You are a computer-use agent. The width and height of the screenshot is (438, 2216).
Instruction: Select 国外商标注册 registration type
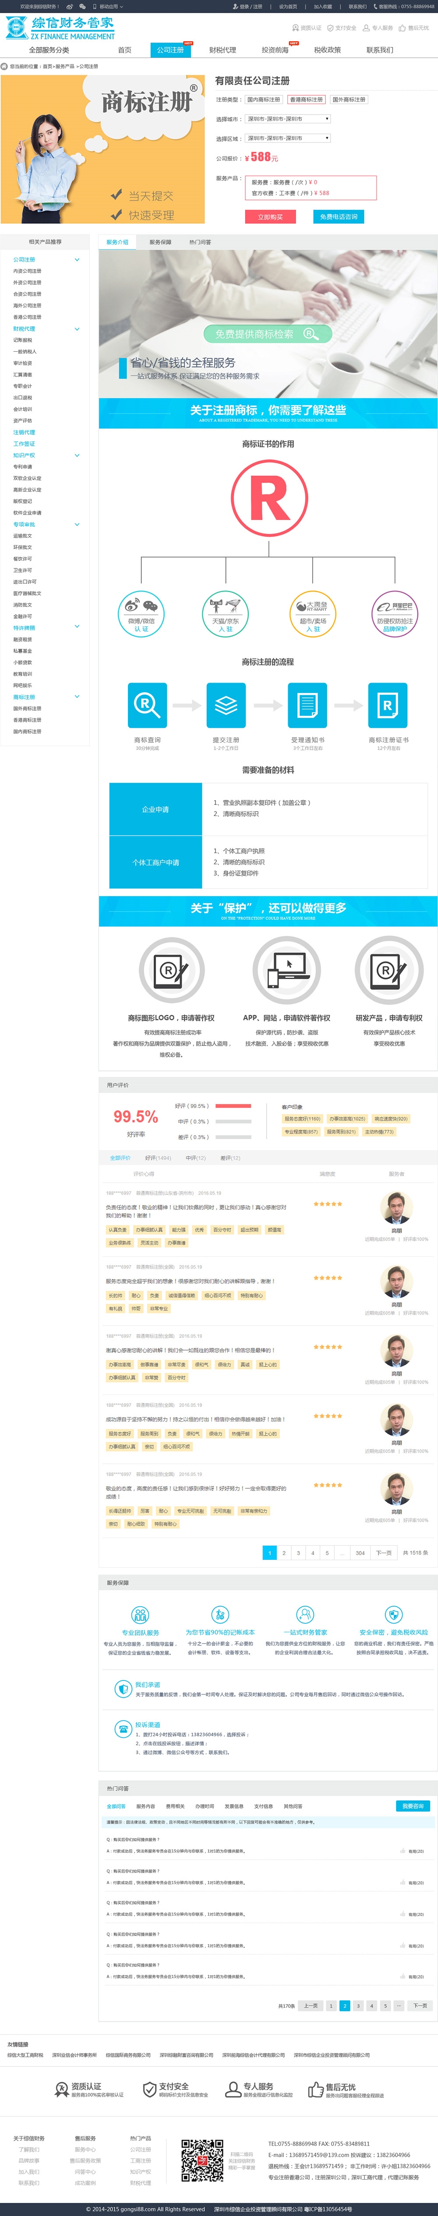coord(349,100)
